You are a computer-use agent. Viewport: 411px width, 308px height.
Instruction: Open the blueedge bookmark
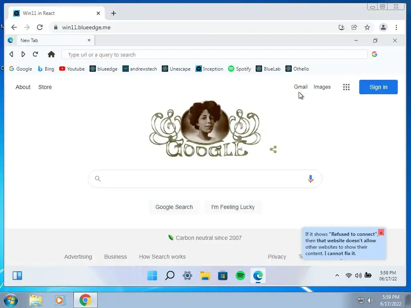104,69
